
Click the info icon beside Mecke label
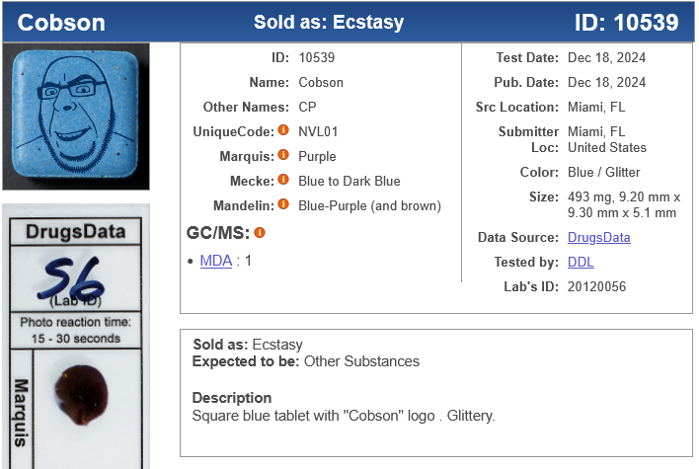point(283,181)
